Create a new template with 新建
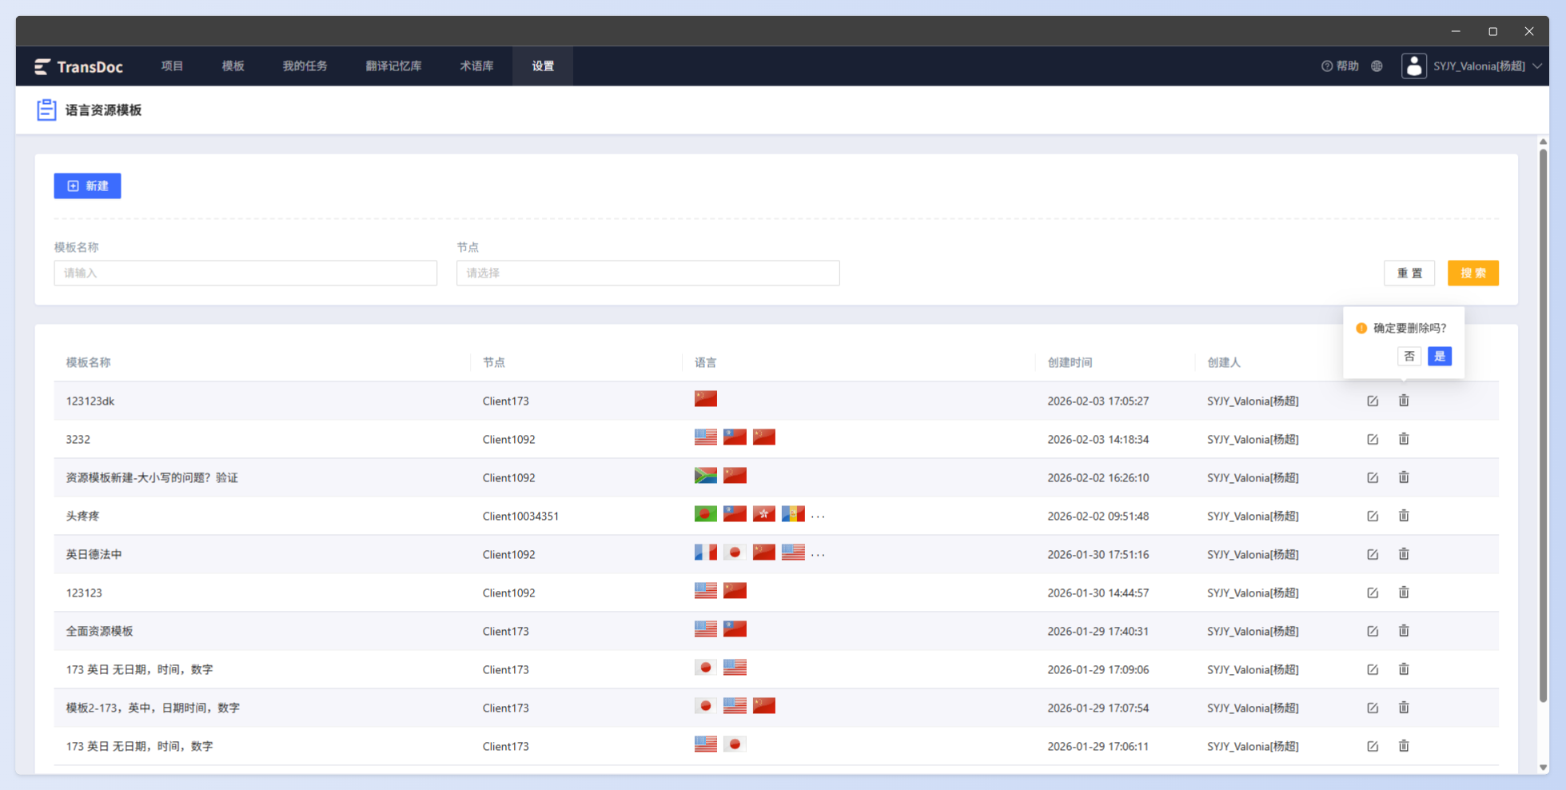 click(x=87, y=186)
